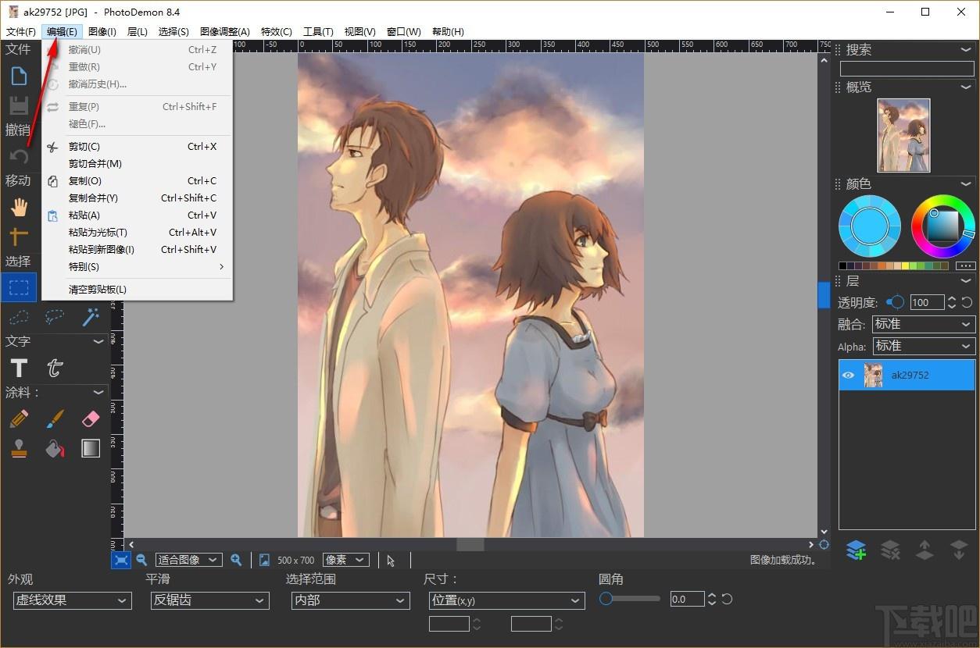
Task: Click the add new layer icon
Action: tap(856, 550)
